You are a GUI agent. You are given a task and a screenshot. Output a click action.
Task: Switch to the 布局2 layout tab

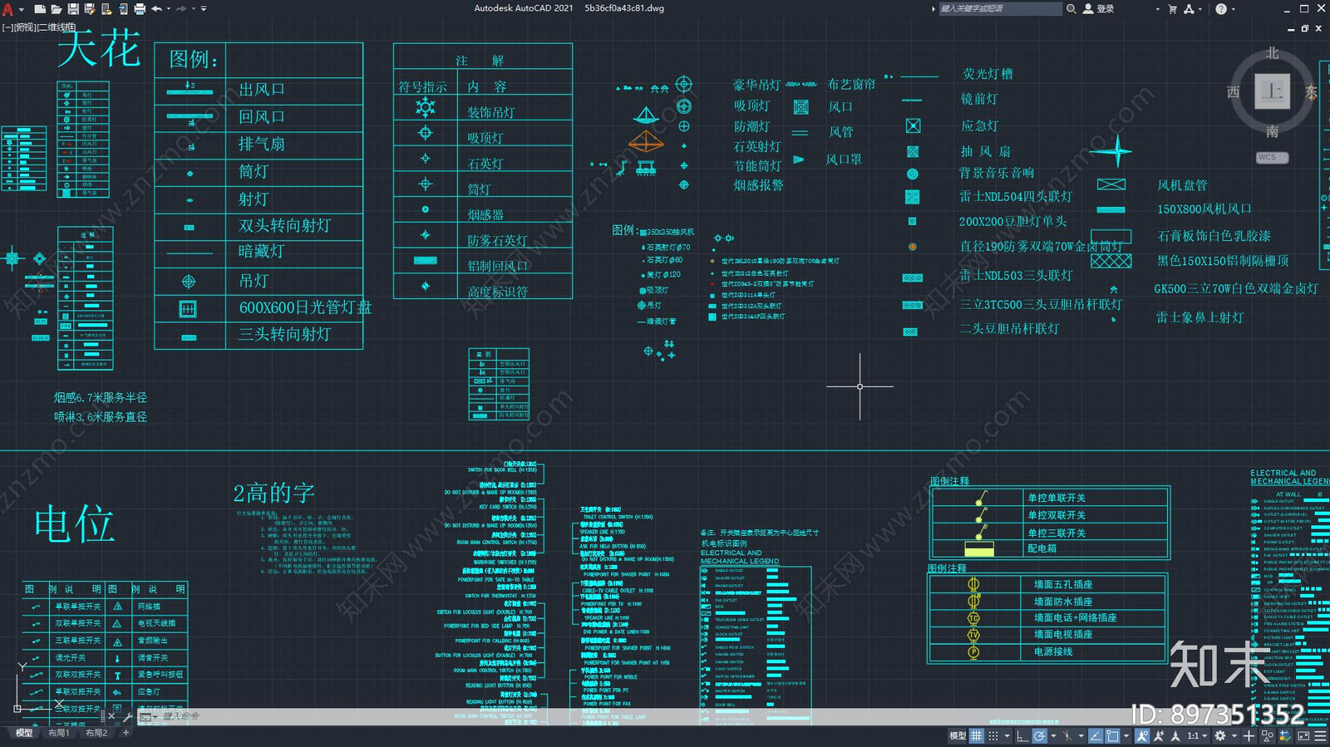pos(96,733)
